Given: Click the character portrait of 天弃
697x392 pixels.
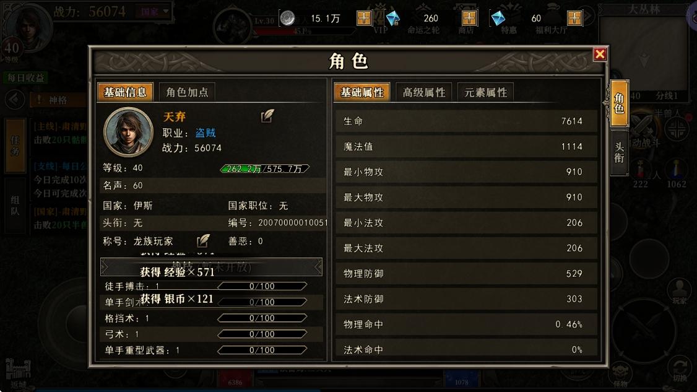Looking at the screenshot, I should [129, 132].
